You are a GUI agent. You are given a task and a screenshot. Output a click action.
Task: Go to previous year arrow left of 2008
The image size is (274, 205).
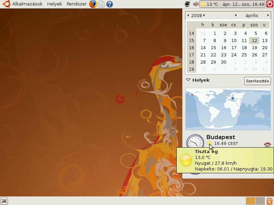pos(188,15)
